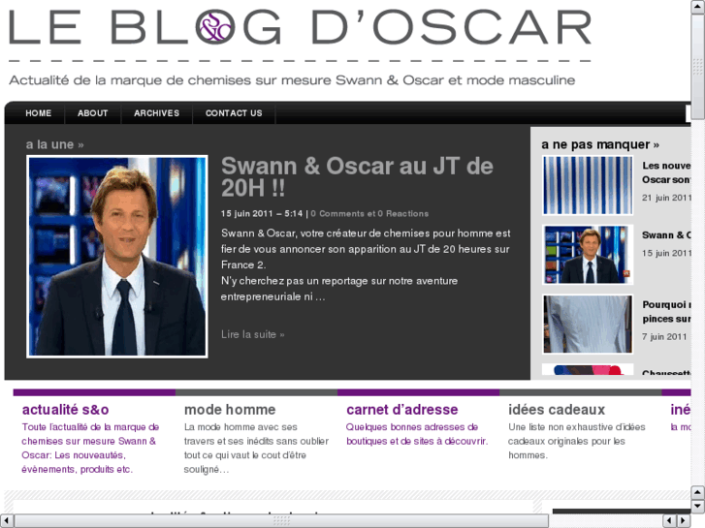Click the '0 Comments et 0 Reactions' link
The height and width of the screenshot is (528, 705).
369,214
